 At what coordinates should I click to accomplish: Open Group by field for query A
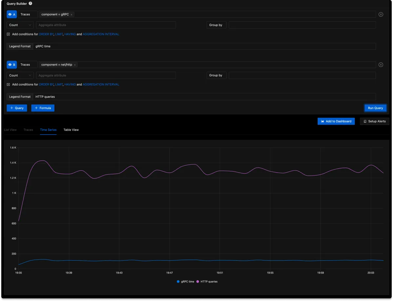coord(302,25)
